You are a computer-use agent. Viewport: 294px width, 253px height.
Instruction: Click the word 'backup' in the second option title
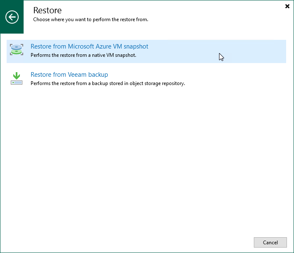tap(99, 75)
